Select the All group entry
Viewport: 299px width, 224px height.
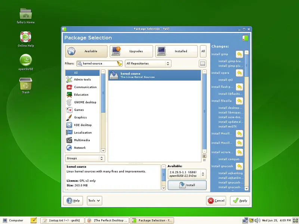[82, 73]
